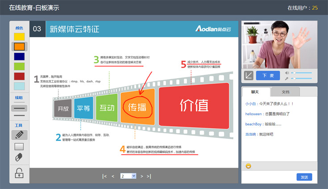Toggle the microphone icon

click(x=286, y=78)
